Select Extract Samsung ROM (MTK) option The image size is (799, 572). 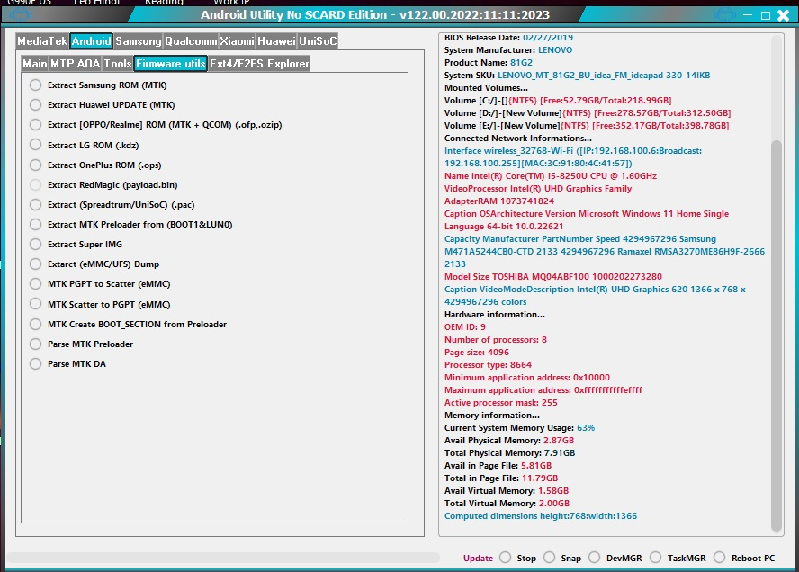[x=36, y=85]
